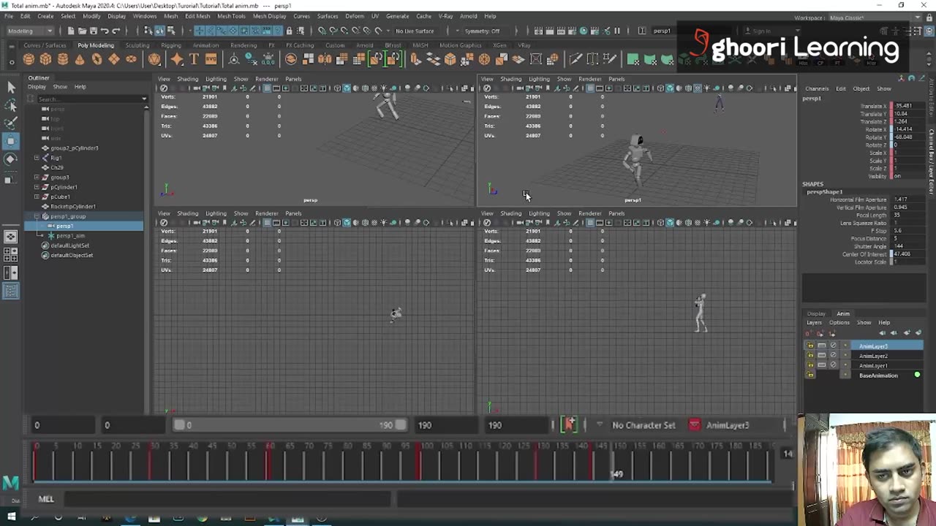Switch to the Display layer tab
The image size is (936, 526).
pyautogui.click(x=816, y=313)
